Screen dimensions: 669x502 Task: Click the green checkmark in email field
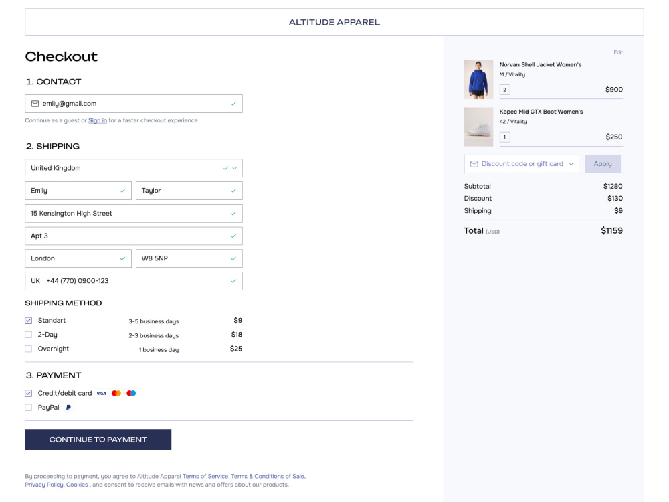tap(233, 104)
